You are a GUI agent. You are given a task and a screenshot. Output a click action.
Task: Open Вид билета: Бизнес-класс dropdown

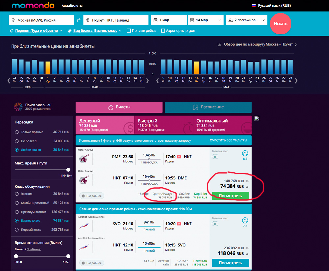point(95,31)
